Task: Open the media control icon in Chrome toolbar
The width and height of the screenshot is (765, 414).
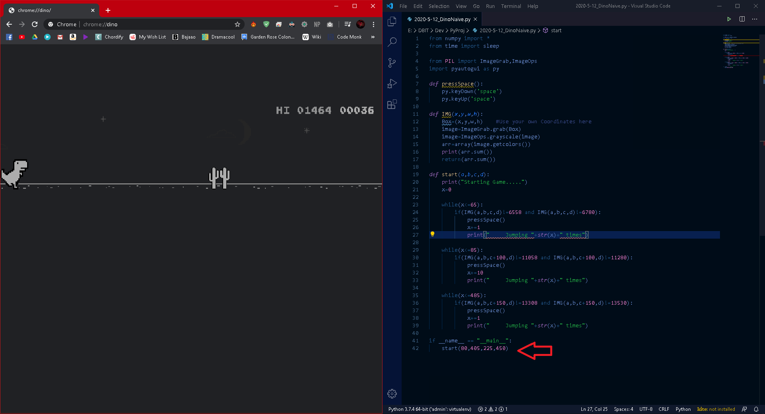Action: (x=347, y=24)
